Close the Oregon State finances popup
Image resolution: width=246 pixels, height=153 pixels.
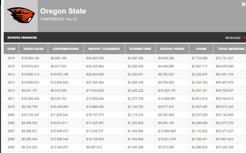[x=244, y=4]
